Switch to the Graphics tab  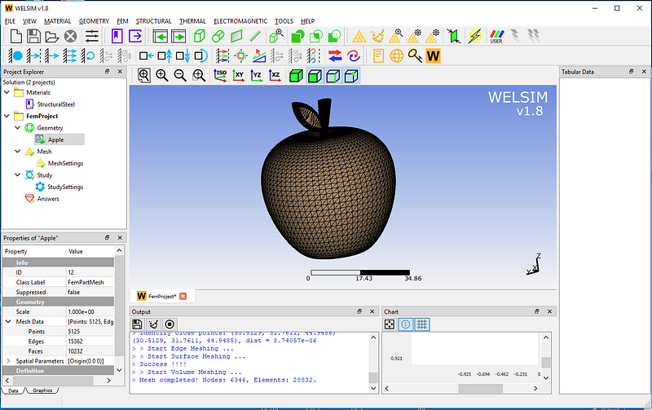(42, 390)
